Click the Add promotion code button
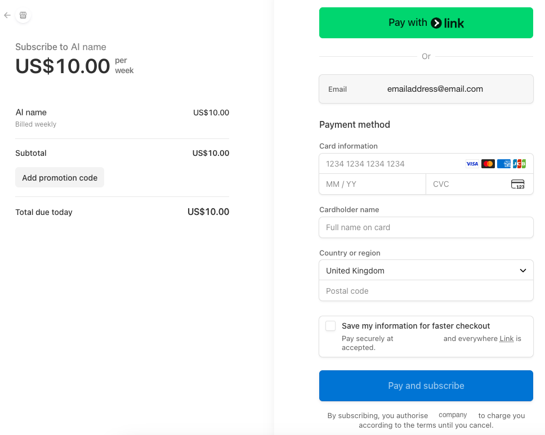 (x=60, y=178)
